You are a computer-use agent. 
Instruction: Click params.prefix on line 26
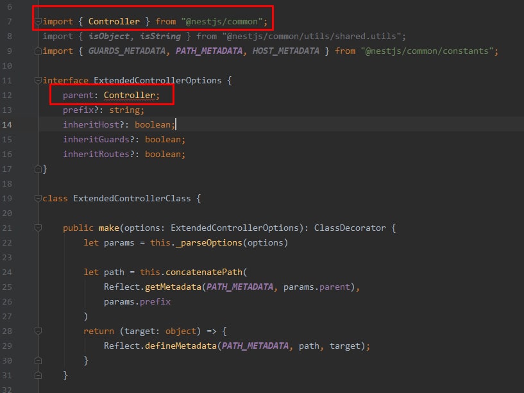(x=137, y=302)
